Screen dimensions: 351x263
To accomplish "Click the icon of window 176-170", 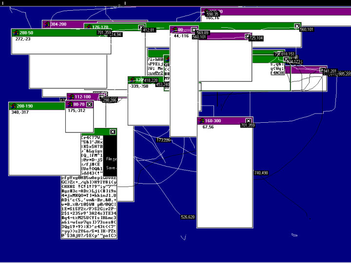I will pos(88,27).
